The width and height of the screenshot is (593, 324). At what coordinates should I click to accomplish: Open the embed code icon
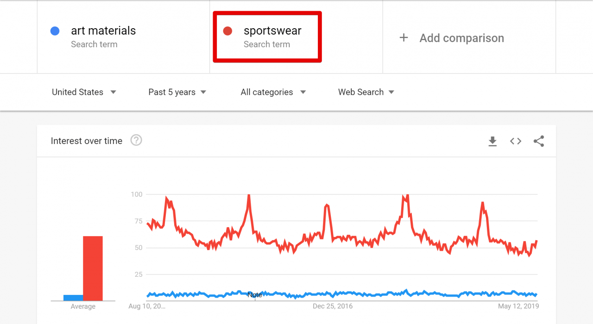click(x=516, y=141)
